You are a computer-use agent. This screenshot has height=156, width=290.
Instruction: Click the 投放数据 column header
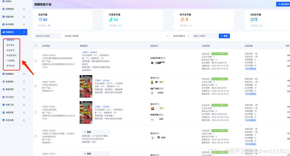coord(248,46)
